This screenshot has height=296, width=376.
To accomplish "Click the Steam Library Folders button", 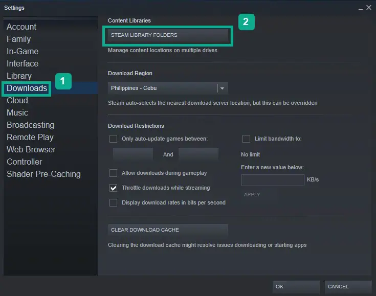I will (x=168, y=35).
